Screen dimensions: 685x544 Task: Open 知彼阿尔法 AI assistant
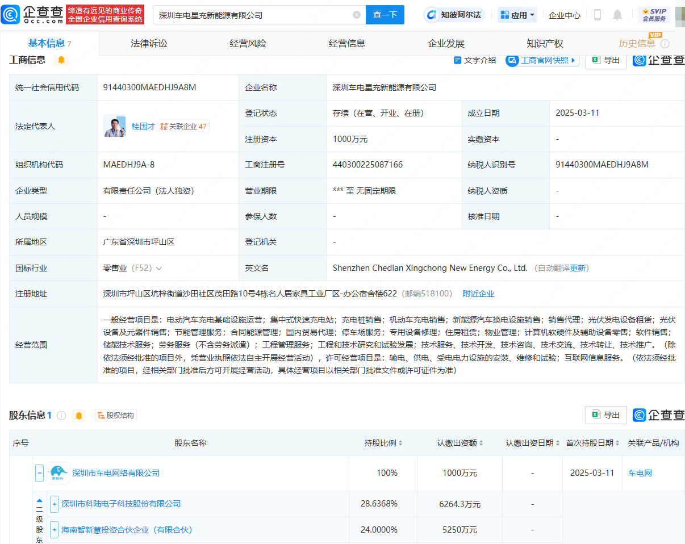tap(453, 15)
